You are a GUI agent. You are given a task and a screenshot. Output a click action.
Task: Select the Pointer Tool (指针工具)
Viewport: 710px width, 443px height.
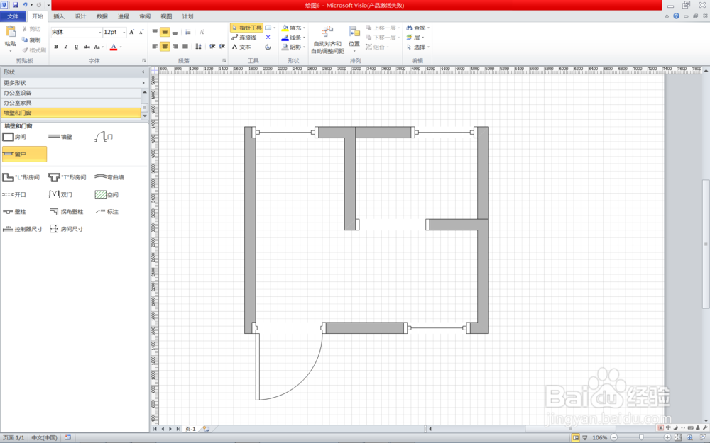(x=247, y=28)
